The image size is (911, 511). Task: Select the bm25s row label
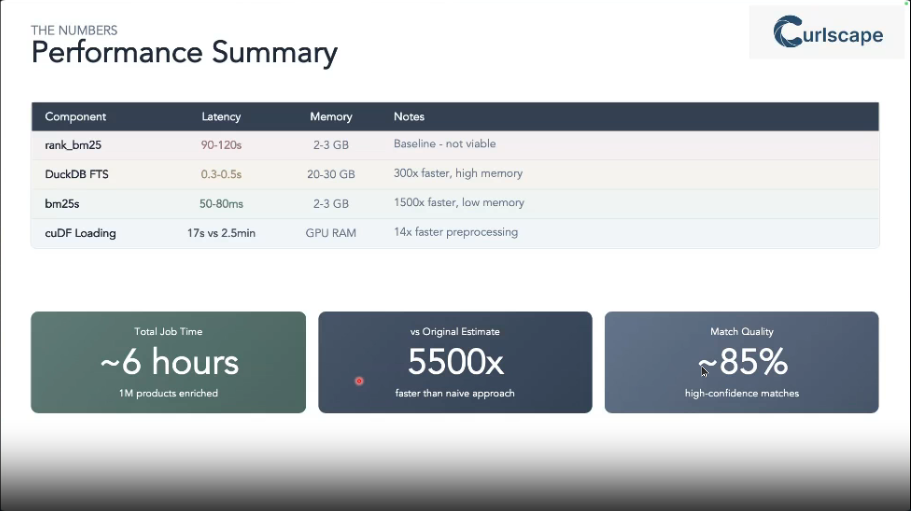(x=62, y=204)
